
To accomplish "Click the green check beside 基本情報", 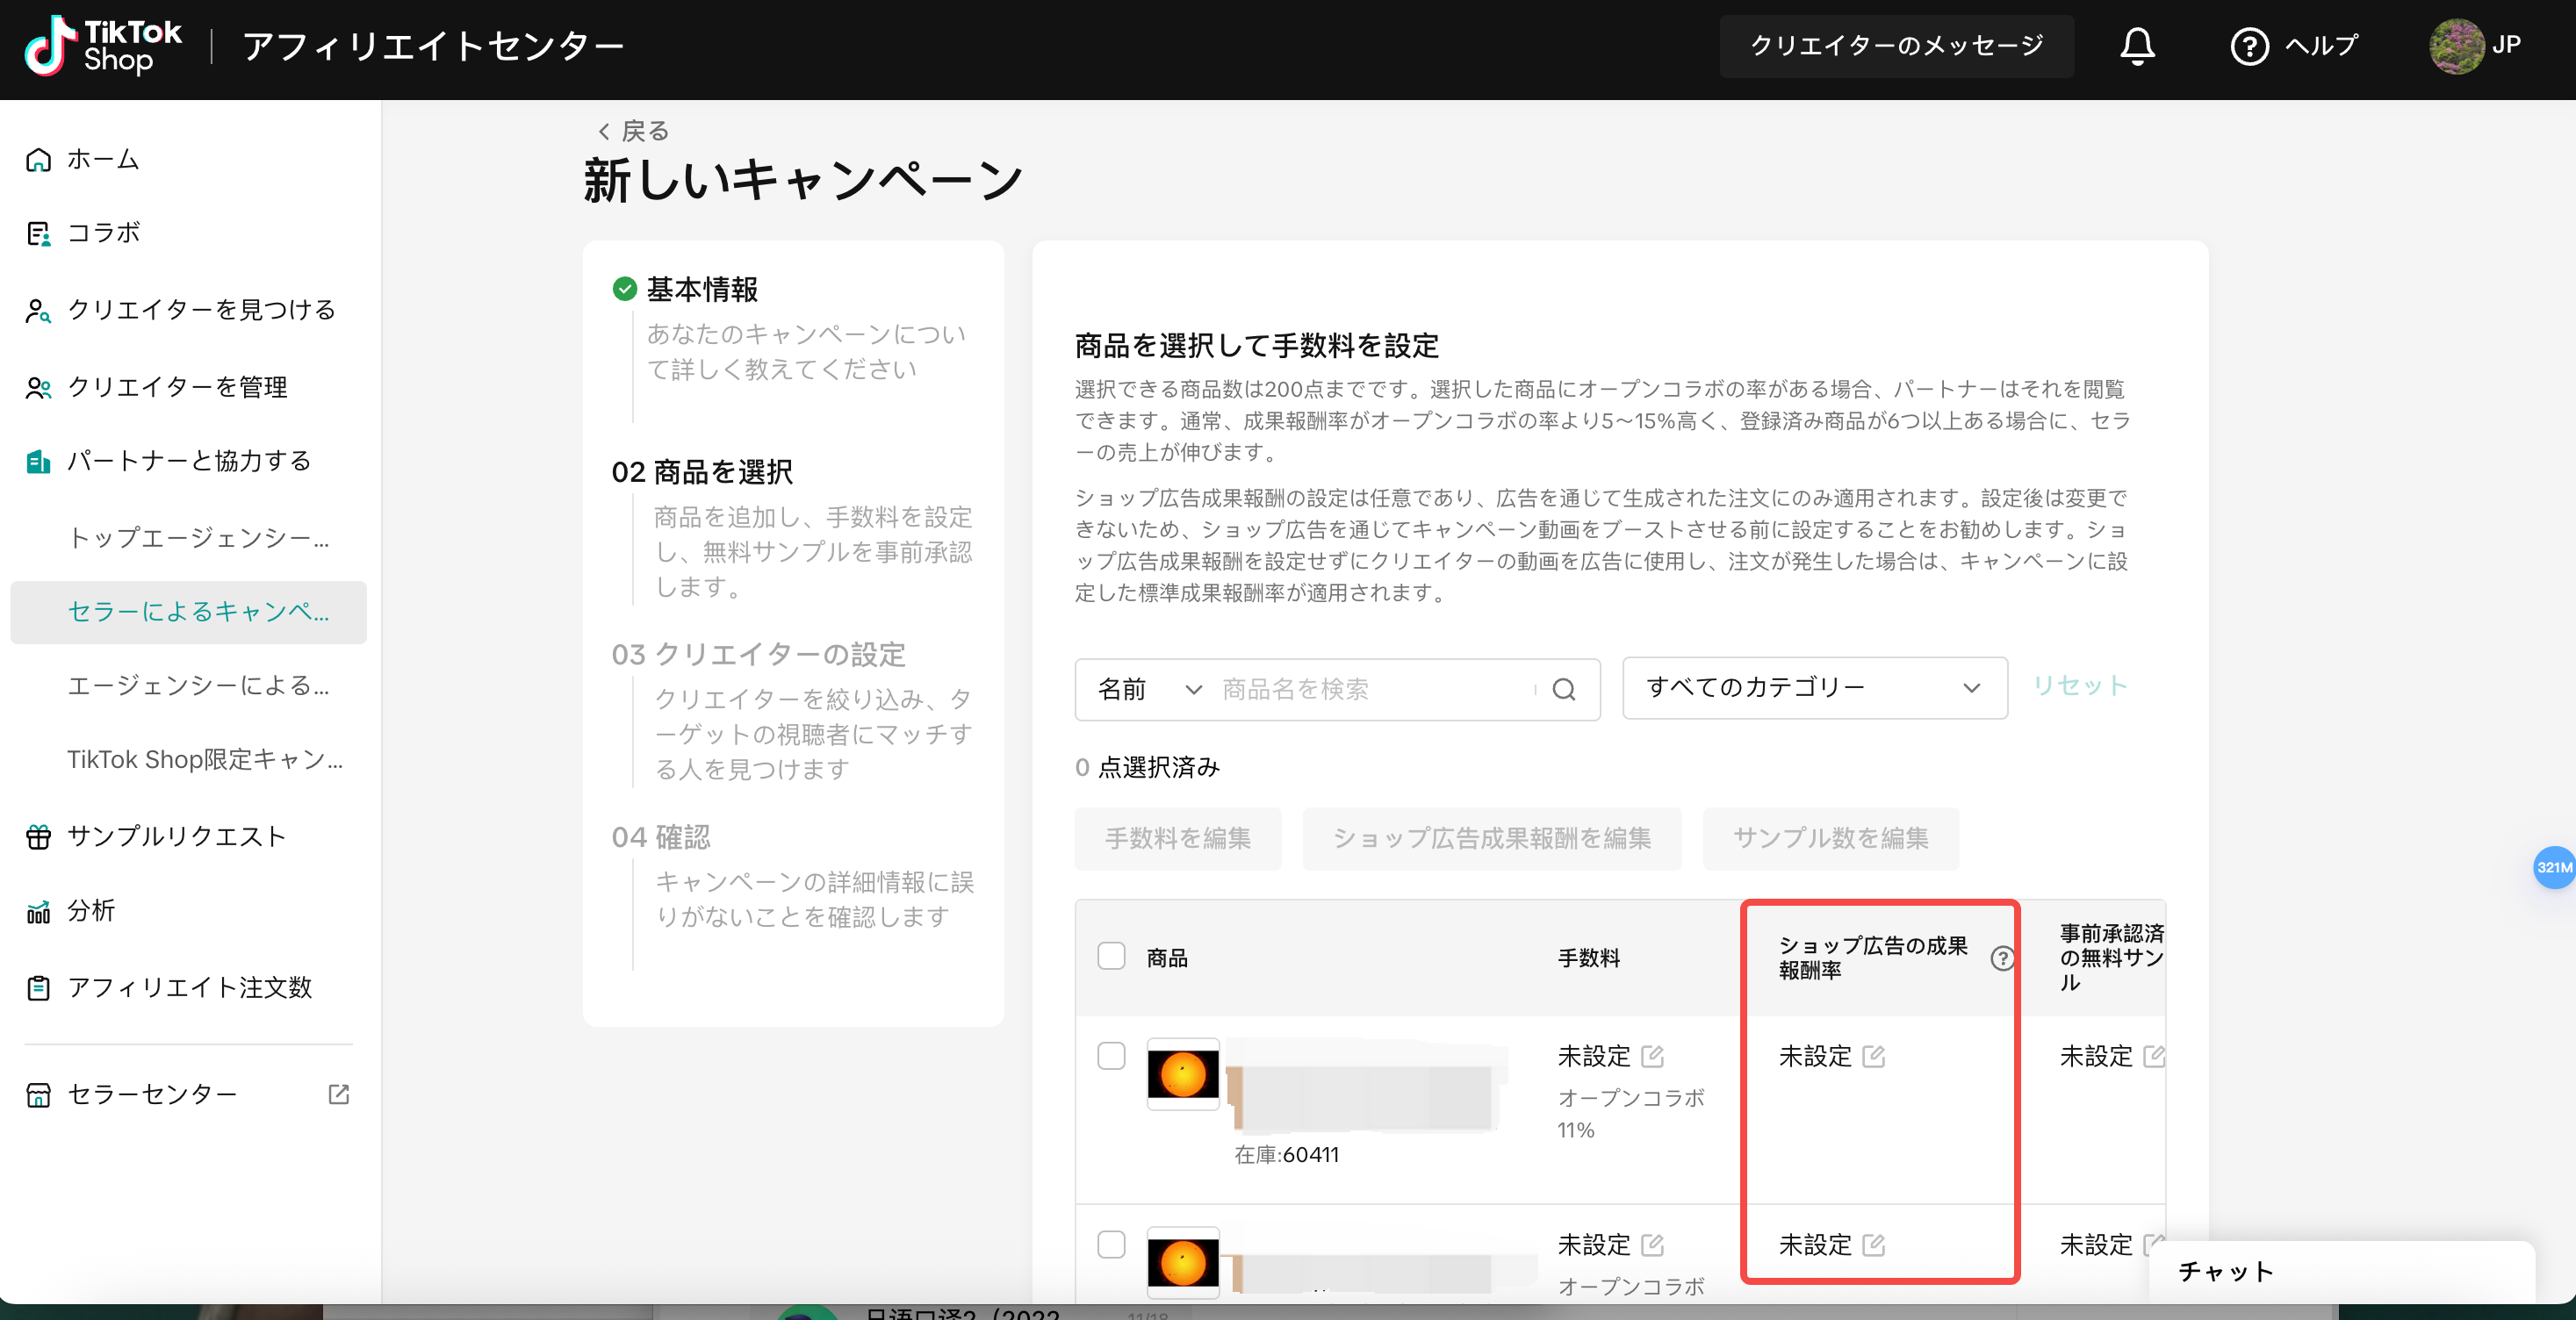I will click(624, 289).
